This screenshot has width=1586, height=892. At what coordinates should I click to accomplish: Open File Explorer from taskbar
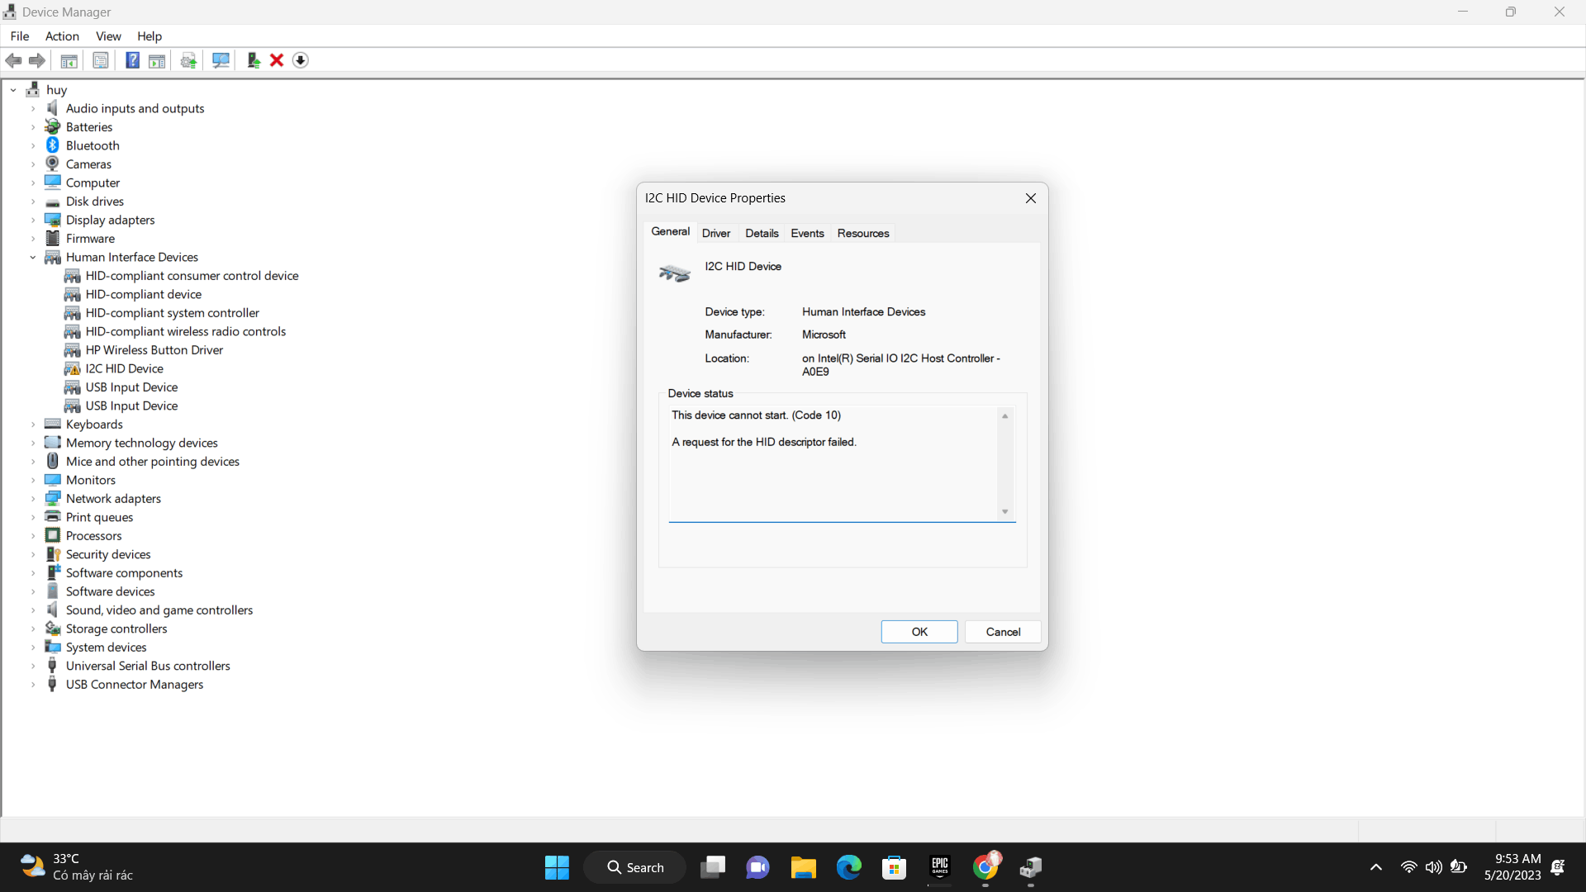pyautogui.click(x=803, y=867)
